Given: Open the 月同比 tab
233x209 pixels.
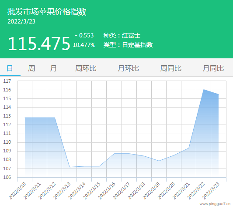Looking at the screenshot, I should click(213, 68).
